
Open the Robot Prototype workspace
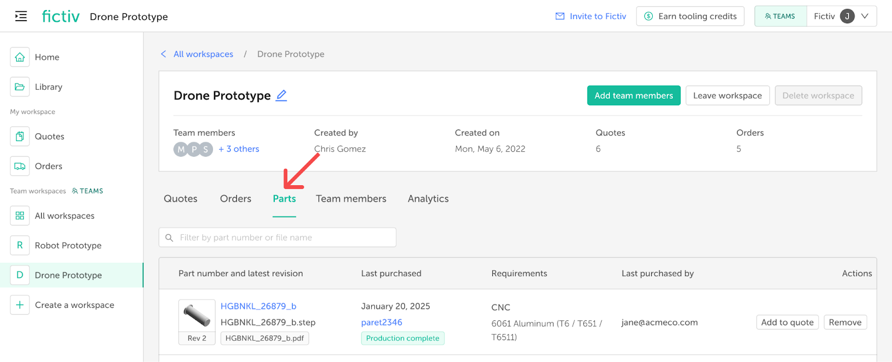pos(68,245)
